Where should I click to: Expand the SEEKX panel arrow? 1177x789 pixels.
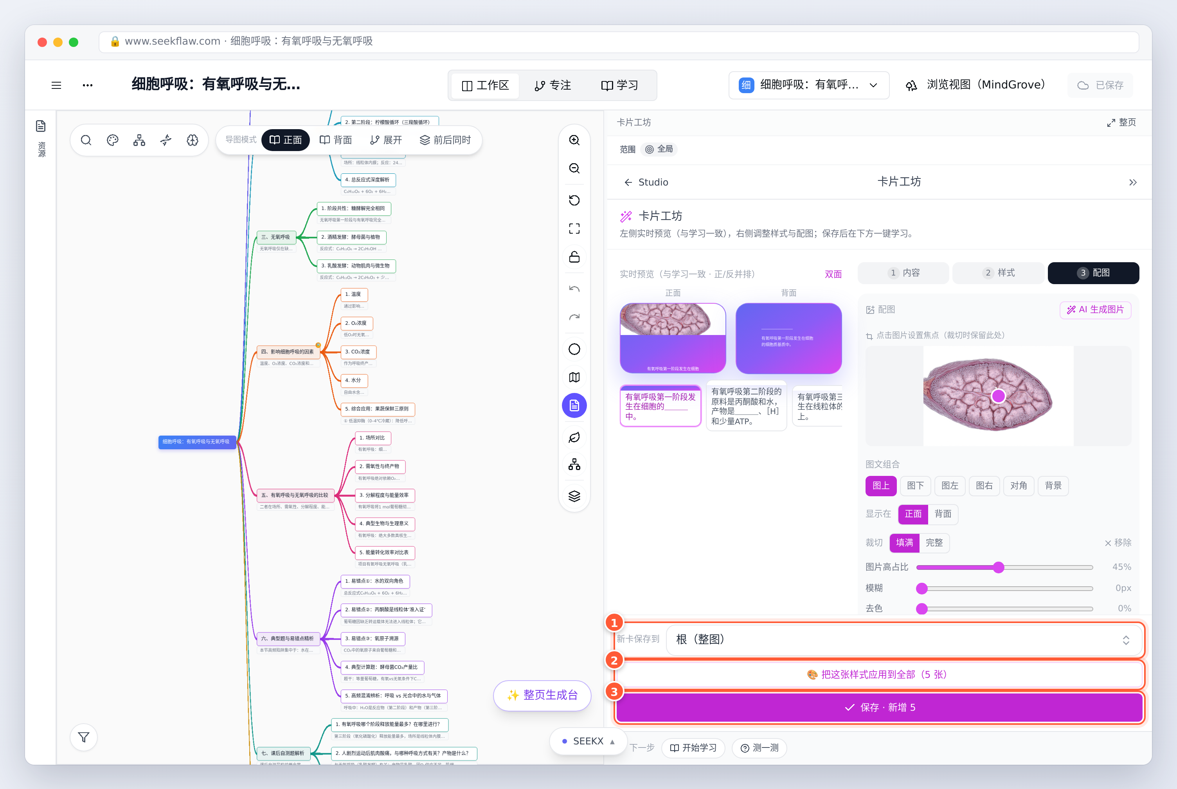tap(612, 742)
